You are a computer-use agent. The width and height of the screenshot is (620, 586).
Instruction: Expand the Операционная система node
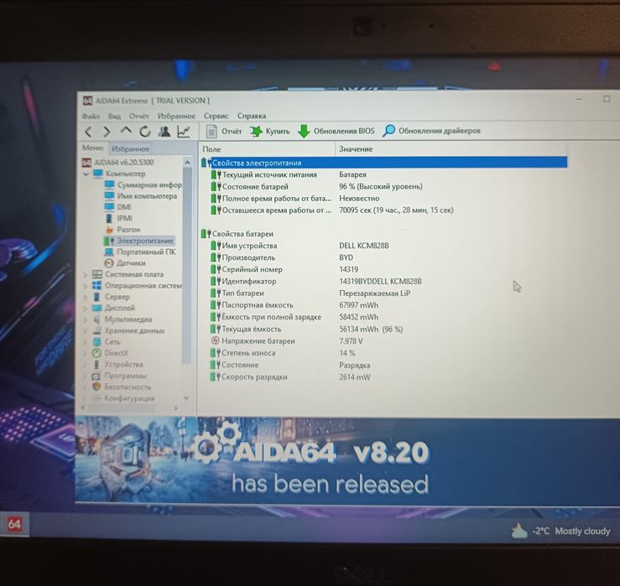(x=85, y=286)
